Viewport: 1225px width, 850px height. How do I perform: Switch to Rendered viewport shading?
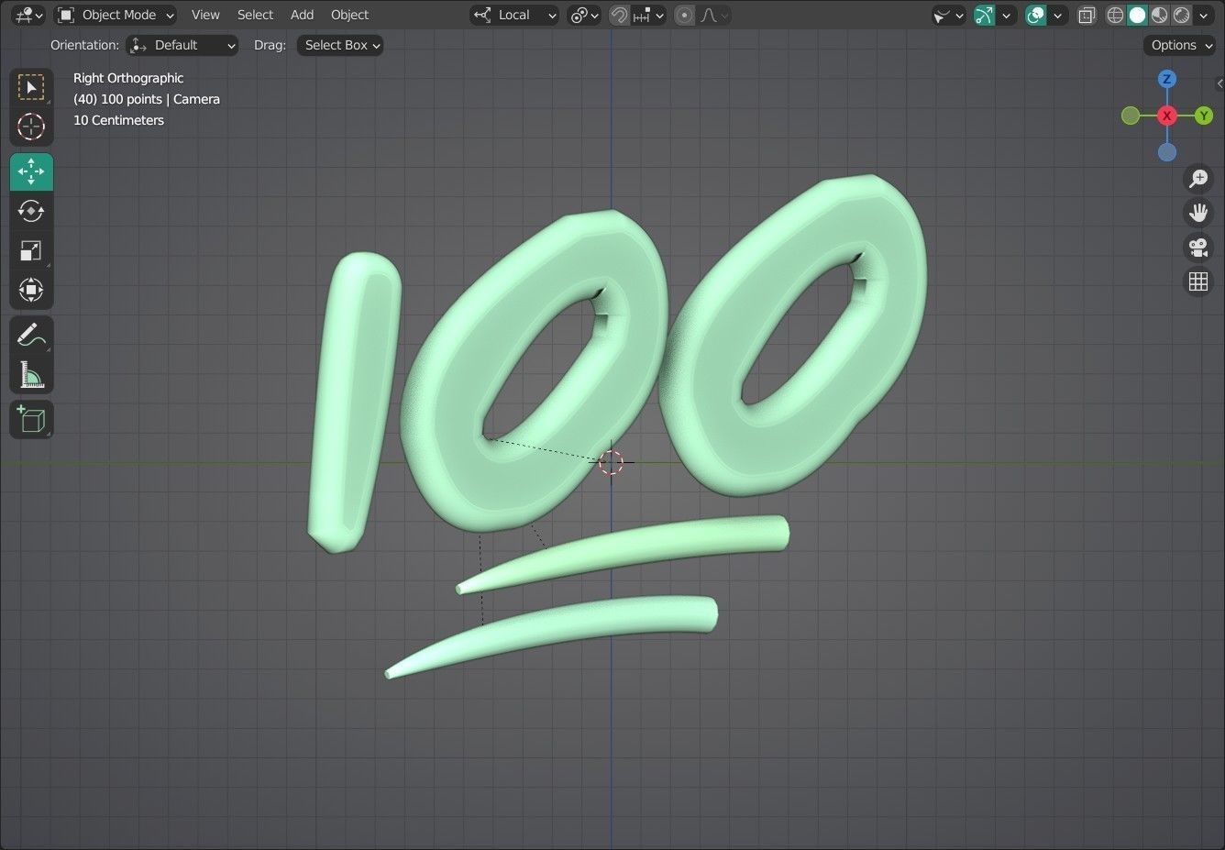[1181, 15]
